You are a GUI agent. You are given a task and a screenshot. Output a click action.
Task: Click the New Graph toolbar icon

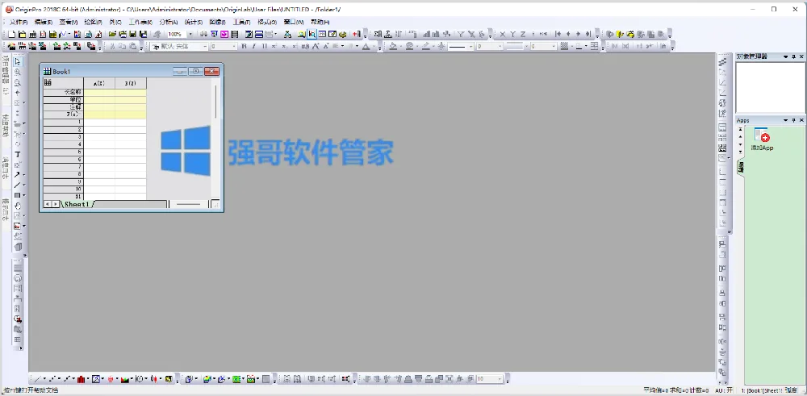point(43,34)
